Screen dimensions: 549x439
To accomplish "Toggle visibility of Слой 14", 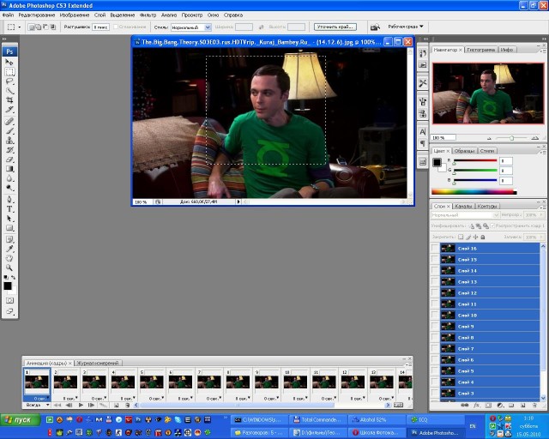I will click(435, 271).
